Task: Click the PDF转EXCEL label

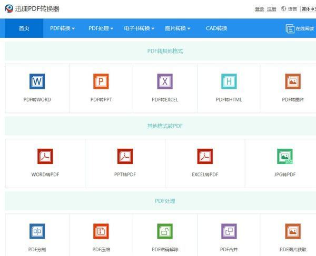Action: [165, 99]
